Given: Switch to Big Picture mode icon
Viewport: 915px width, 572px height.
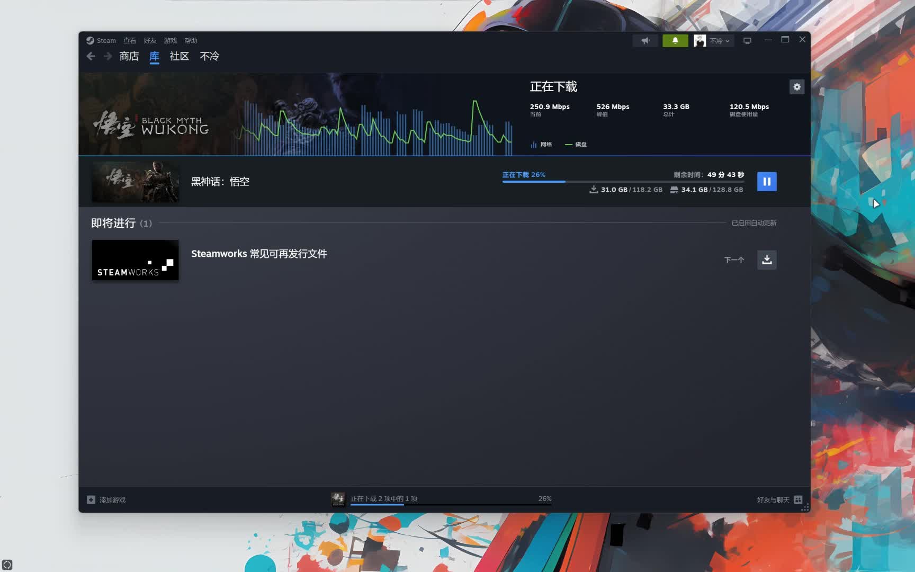Looking at the screenshot, I should (747, 41).
